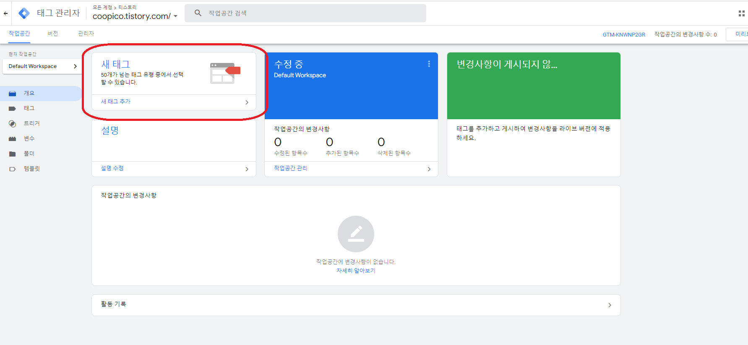
Task: Expand the 활동 기록 activity history row
Action: click(356, 305)
